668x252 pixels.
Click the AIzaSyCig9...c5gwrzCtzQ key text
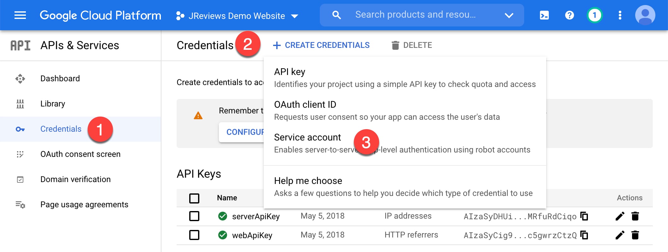point(520,235)
